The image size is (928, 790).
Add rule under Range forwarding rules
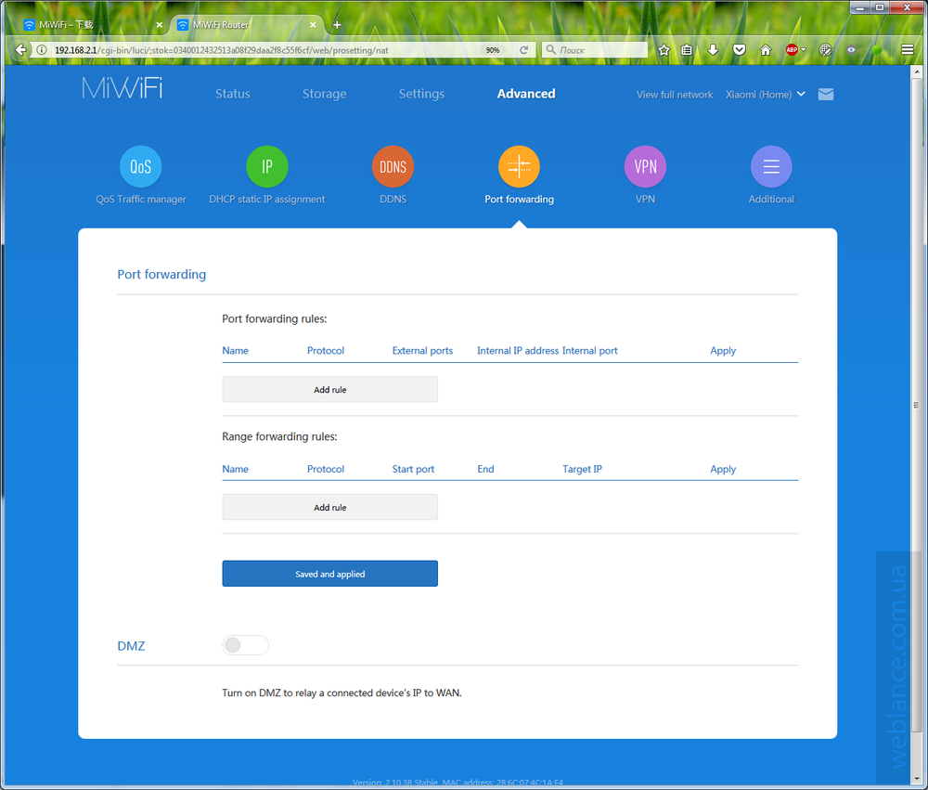pos(329,507)
